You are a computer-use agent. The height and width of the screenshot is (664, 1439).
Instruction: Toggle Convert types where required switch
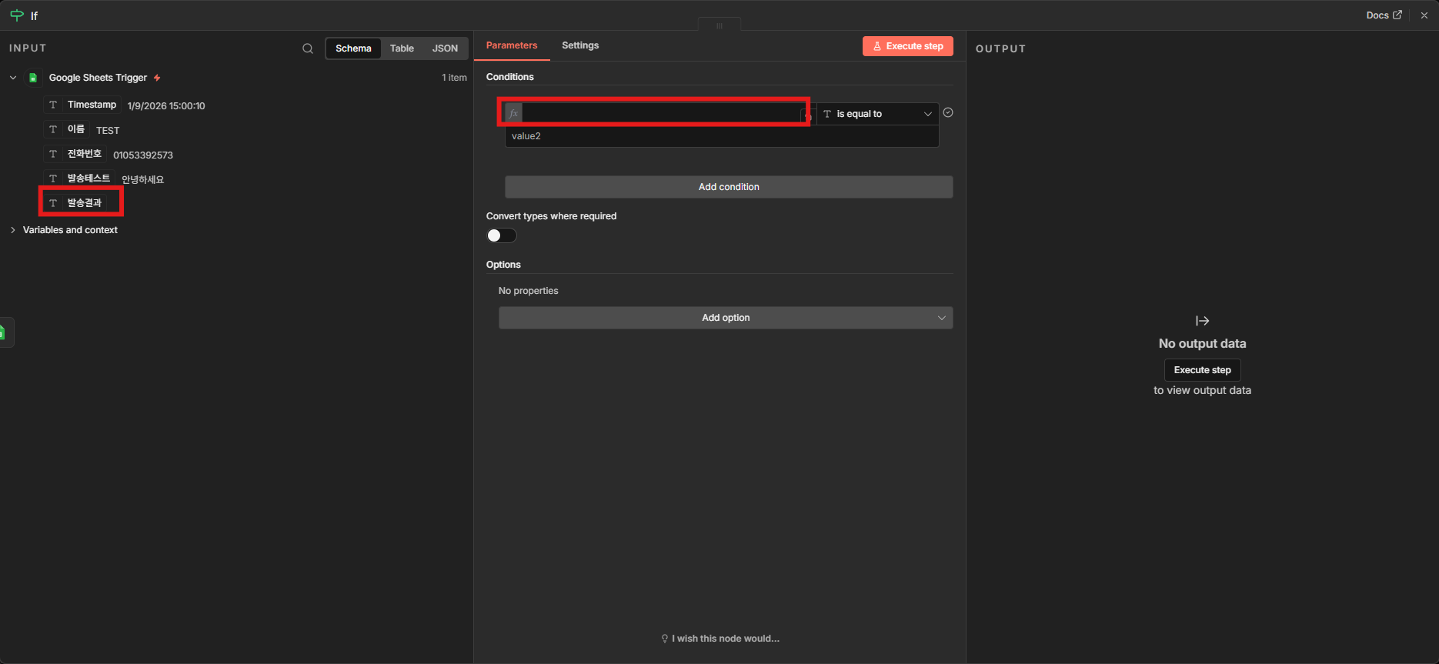point(501,235)
